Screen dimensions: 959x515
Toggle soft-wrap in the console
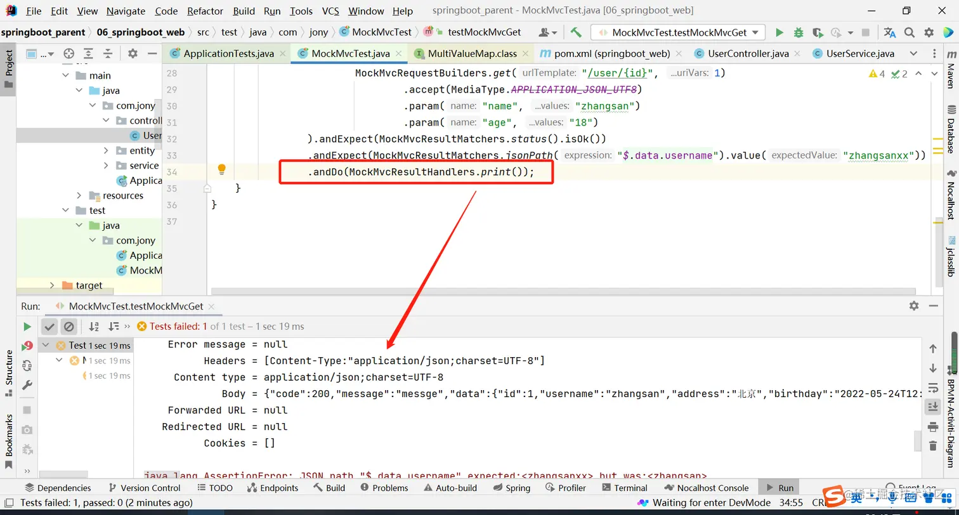tap(933, 388)
